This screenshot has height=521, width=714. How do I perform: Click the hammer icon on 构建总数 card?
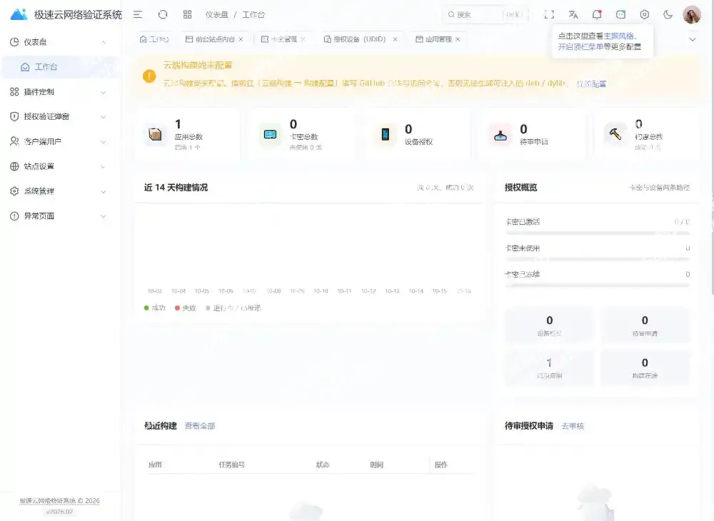tap(615, 133)
